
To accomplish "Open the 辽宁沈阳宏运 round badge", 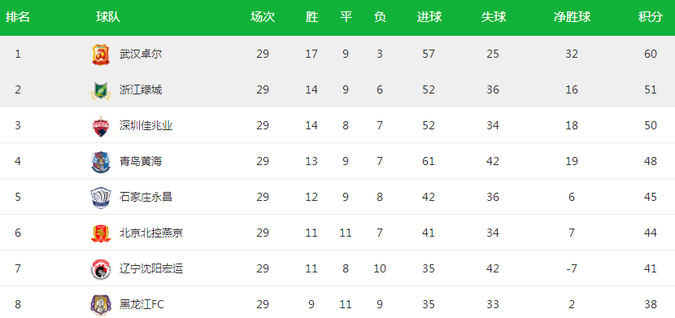I will 101,269.
